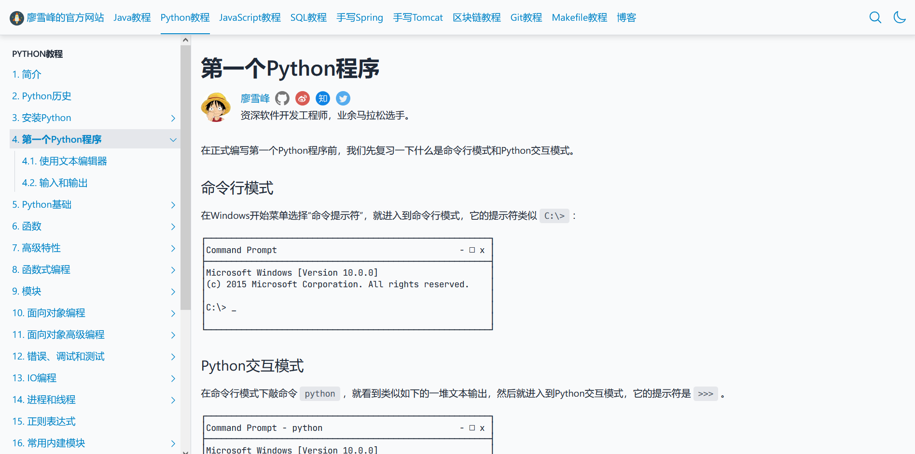Switch to dark mode using the moon icon

coord(899,17)
